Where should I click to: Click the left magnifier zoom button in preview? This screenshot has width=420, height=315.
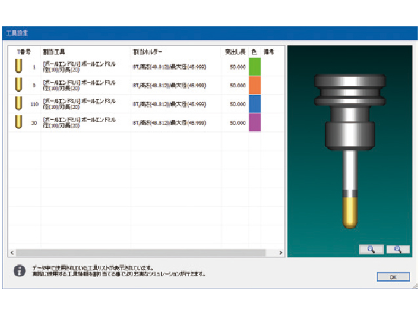pos(371,249)
